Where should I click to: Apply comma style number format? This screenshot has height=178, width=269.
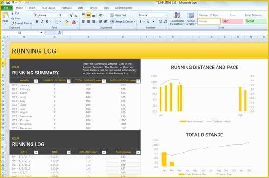[153, 22]
